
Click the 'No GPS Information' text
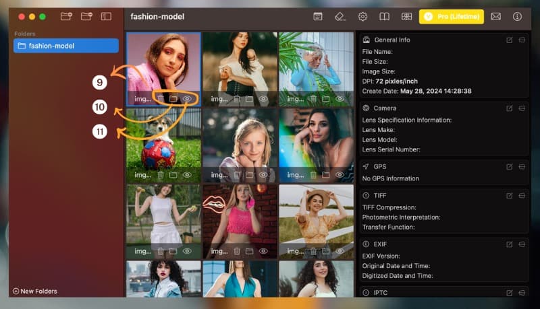(391, 178)
